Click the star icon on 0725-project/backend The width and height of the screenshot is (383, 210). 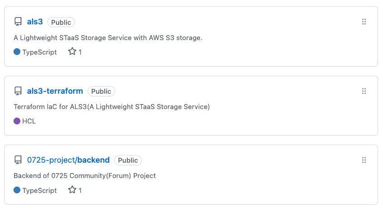[72, 190]
